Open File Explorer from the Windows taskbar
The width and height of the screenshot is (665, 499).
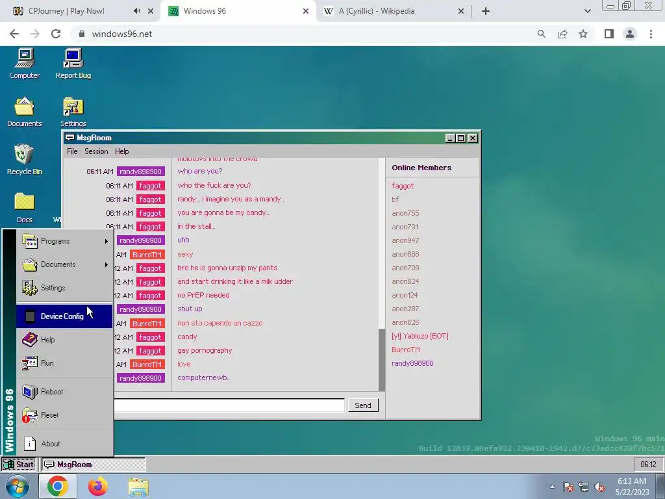pos(138,486)
